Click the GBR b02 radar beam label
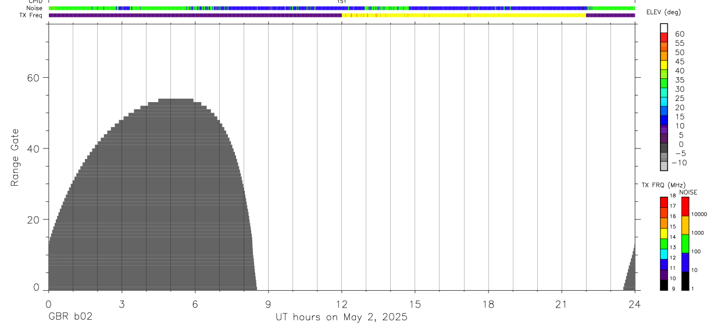 [x=70, y=317]
